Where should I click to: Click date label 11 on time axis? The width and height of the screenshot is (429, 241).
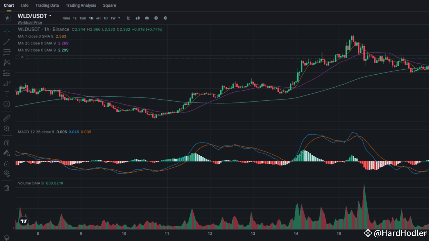(167, 234)
